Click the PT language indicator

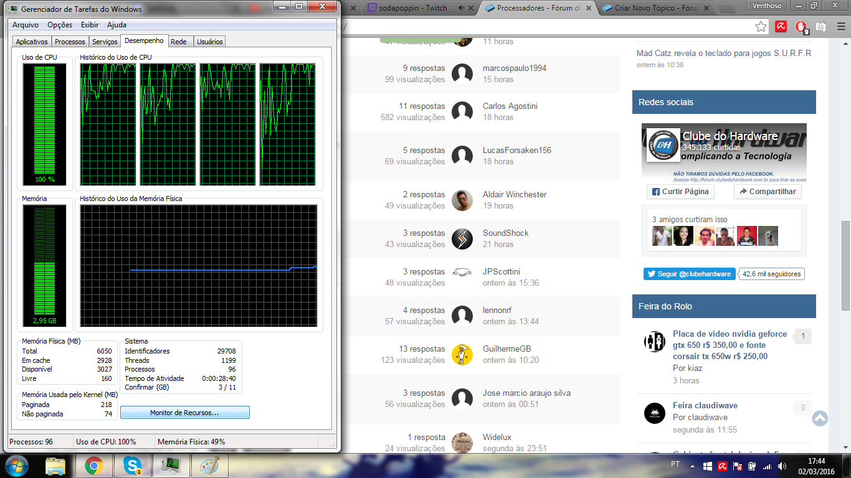point(675,465)
